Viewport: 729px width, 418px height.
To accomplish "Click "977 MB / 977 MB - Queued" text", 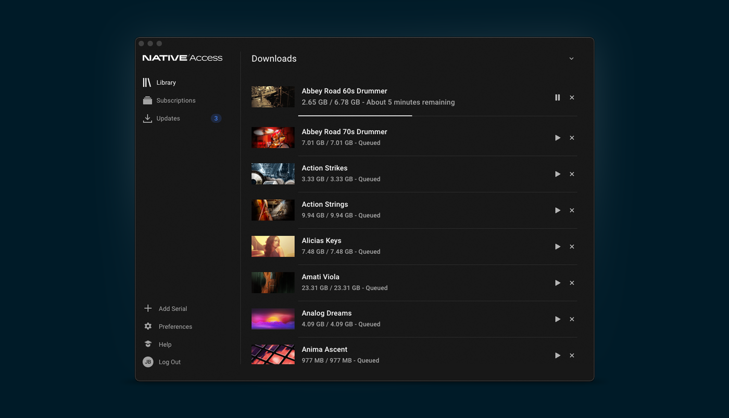I will [341, 360].
